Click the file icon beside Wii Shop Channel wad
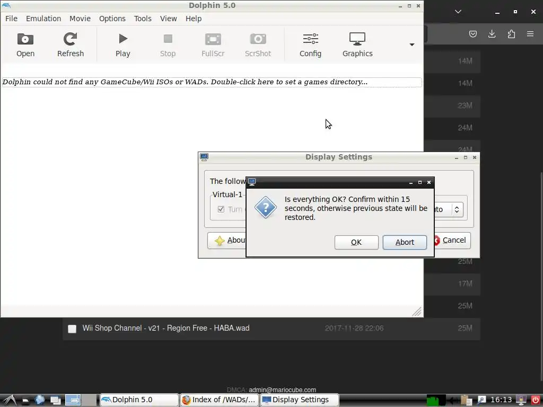Screen dimensions: 543x407 [72, 329]
